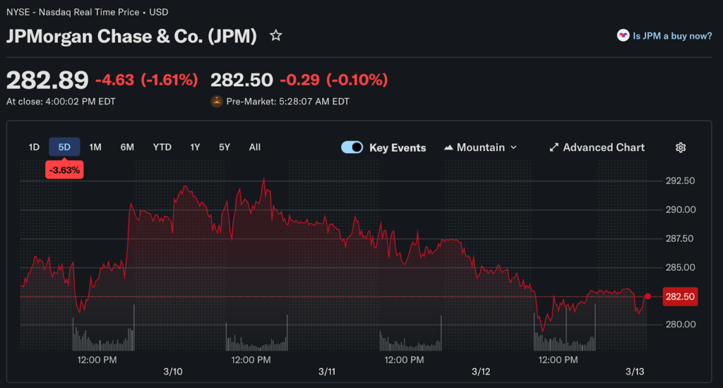Screen dimensions: 723x388
Task: Click the Mountain chart type icon
Action: [448, 147]
